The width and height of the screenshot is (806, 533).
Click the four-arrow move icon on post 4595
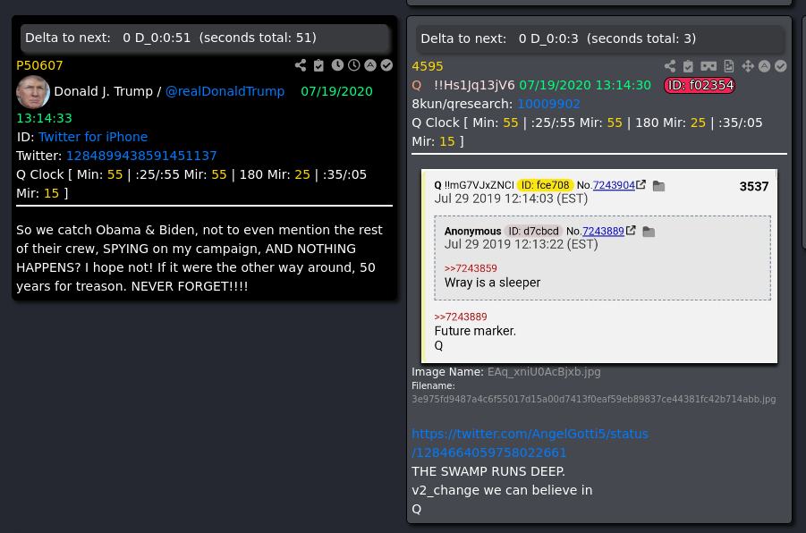(747, 66)
